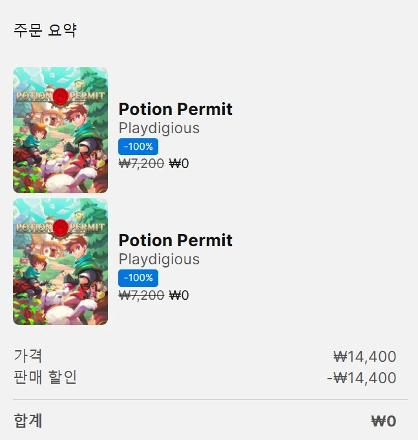This screenshot has height=440, width=418.
Task: Click the first item's ₩0 discounted price
Action: point(179,164)
